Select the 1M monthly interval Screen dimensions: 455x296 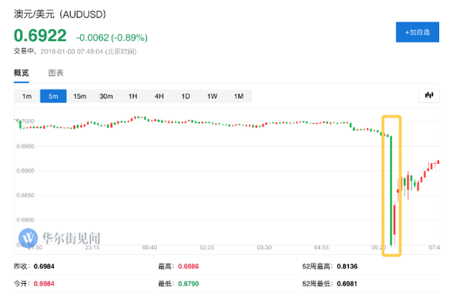point(238,96)
